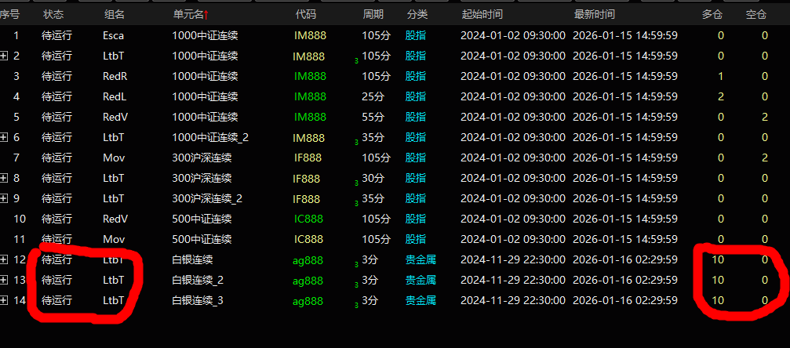This screenshot has height=348, width=790.
Task: Sort by 周期 column header
Action: point(373,15)
